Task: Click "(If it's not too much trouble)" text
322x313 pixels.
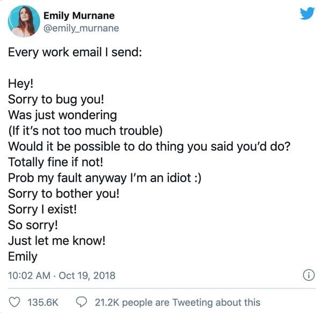Action: pyautogui.click(x=85, y=130)
